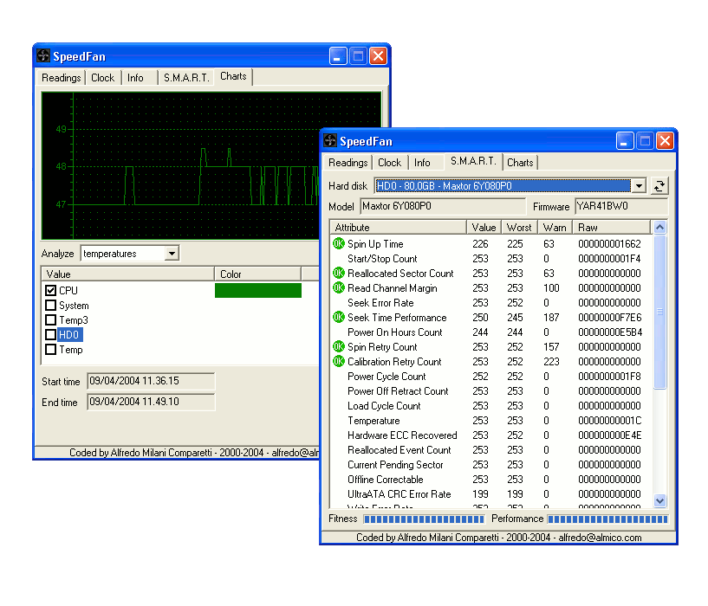Click the OK status icon for Spin Up Time
Screen dimensions: 708x606
coord(339,243)
